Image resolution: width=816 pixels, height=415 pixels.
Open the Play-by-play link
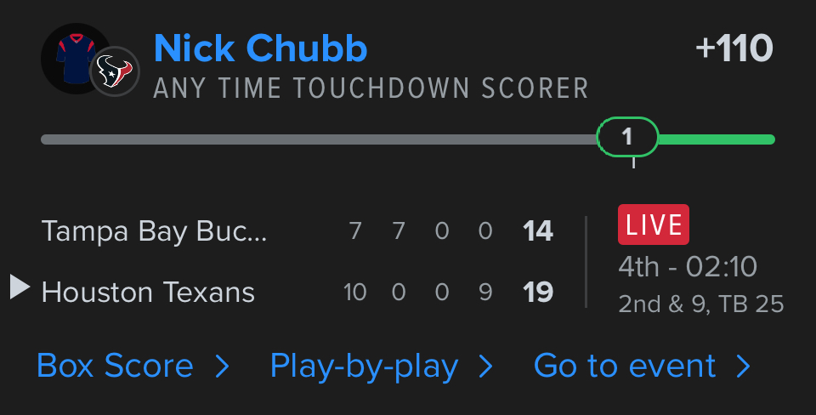364,367
